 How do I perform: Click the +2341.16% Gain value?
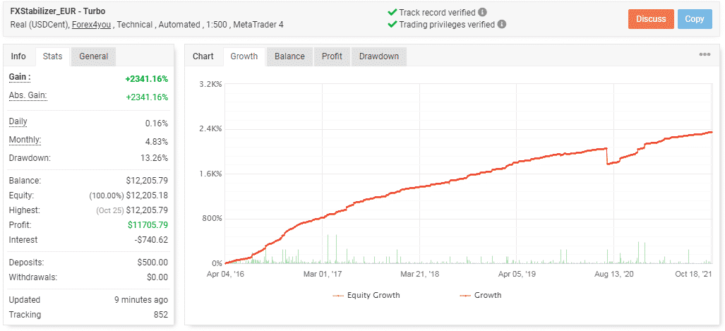(147, 79)
